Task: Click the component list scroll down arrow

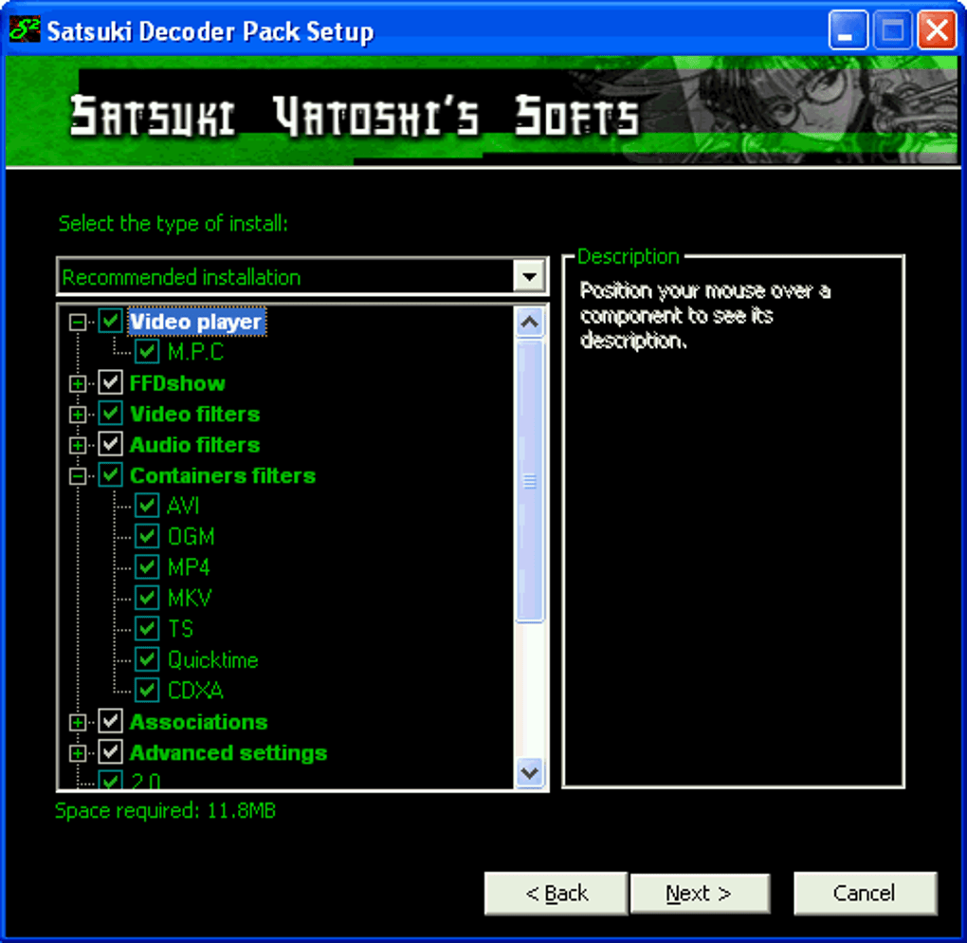Action: [530, 772]
